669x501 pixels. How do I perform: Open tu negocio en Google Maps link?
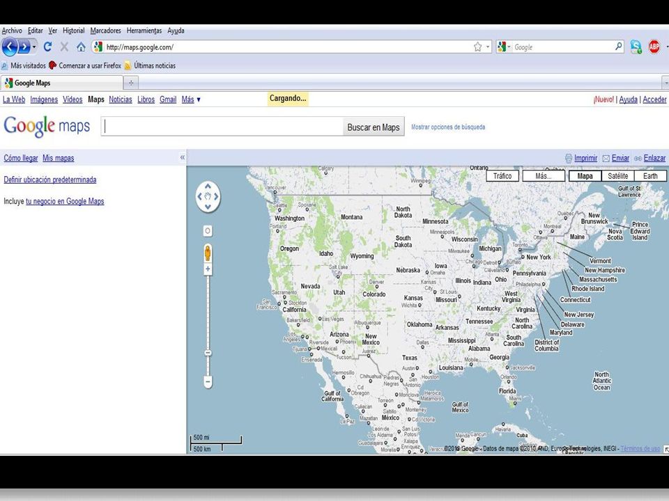click(x=65, y=201)
